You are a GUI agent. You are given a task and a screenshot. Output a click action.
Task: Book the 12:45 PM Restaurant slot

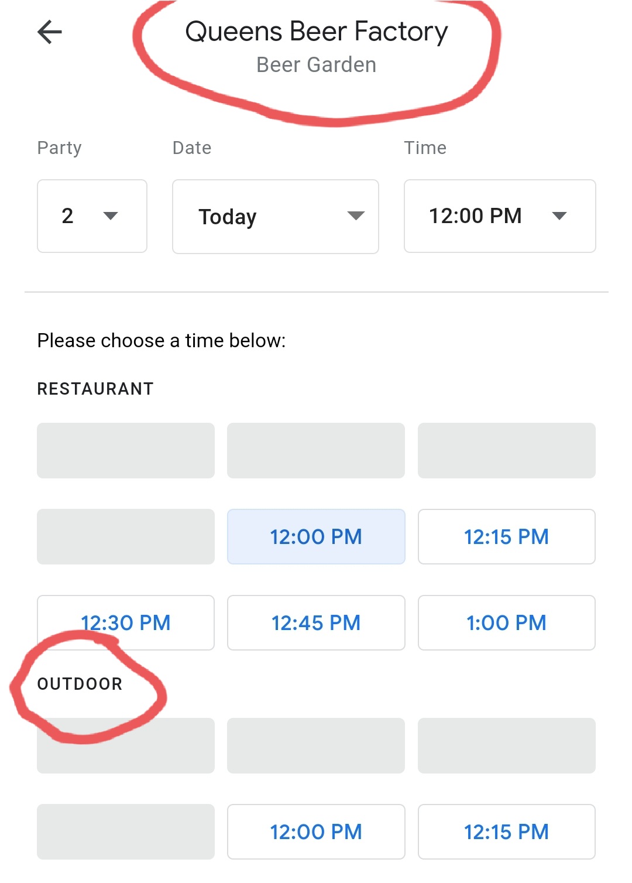pos(316,622)
